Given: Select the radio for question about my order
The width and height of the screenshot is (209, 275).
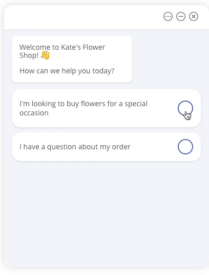Looking at the screenshot, I should (x=185, y=147).
